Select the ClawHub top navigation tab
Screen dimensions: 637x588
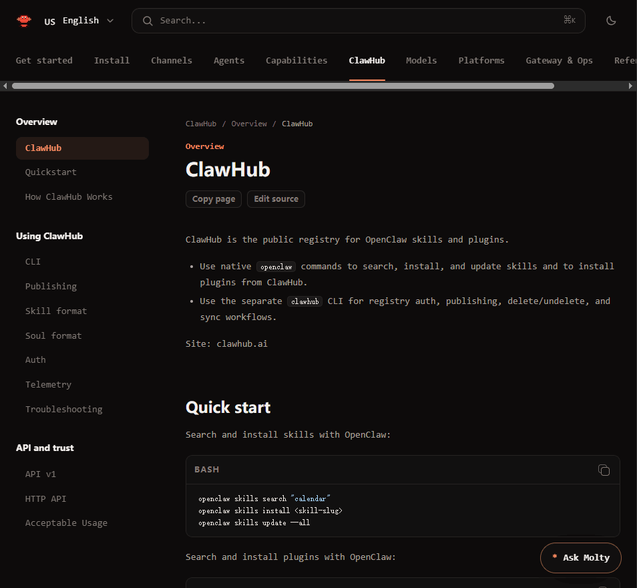(x=367, y=61)
